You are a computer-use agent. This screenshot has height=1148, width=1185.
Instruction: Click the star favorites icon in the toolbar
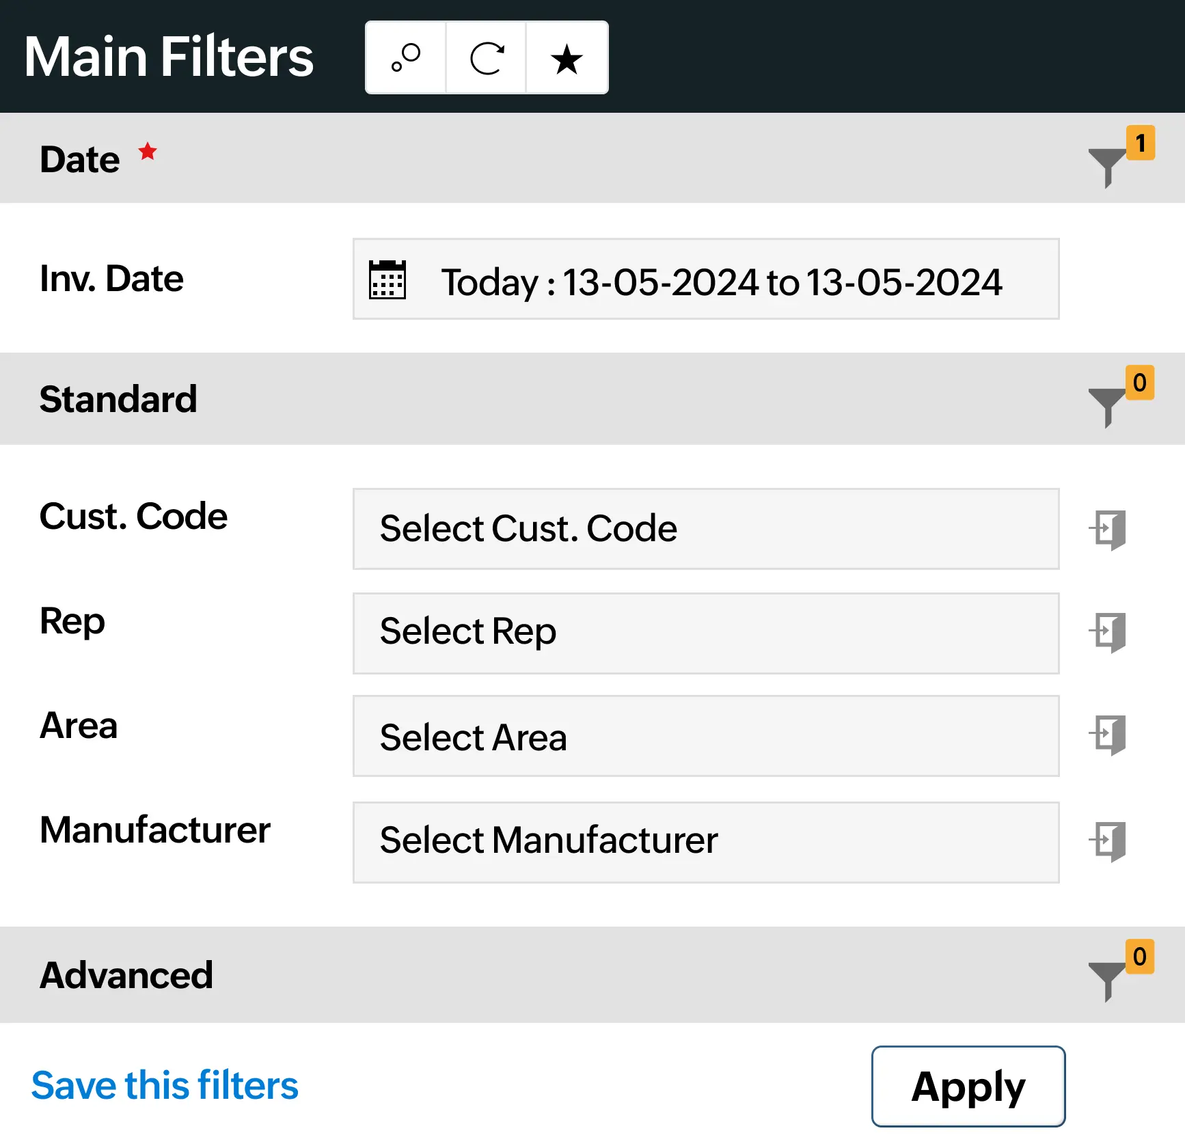pos(567,58)
